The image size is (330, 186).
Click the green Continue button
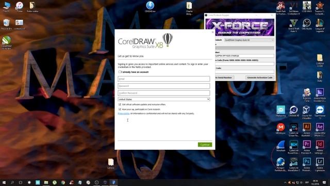click(x=205, y=145)
